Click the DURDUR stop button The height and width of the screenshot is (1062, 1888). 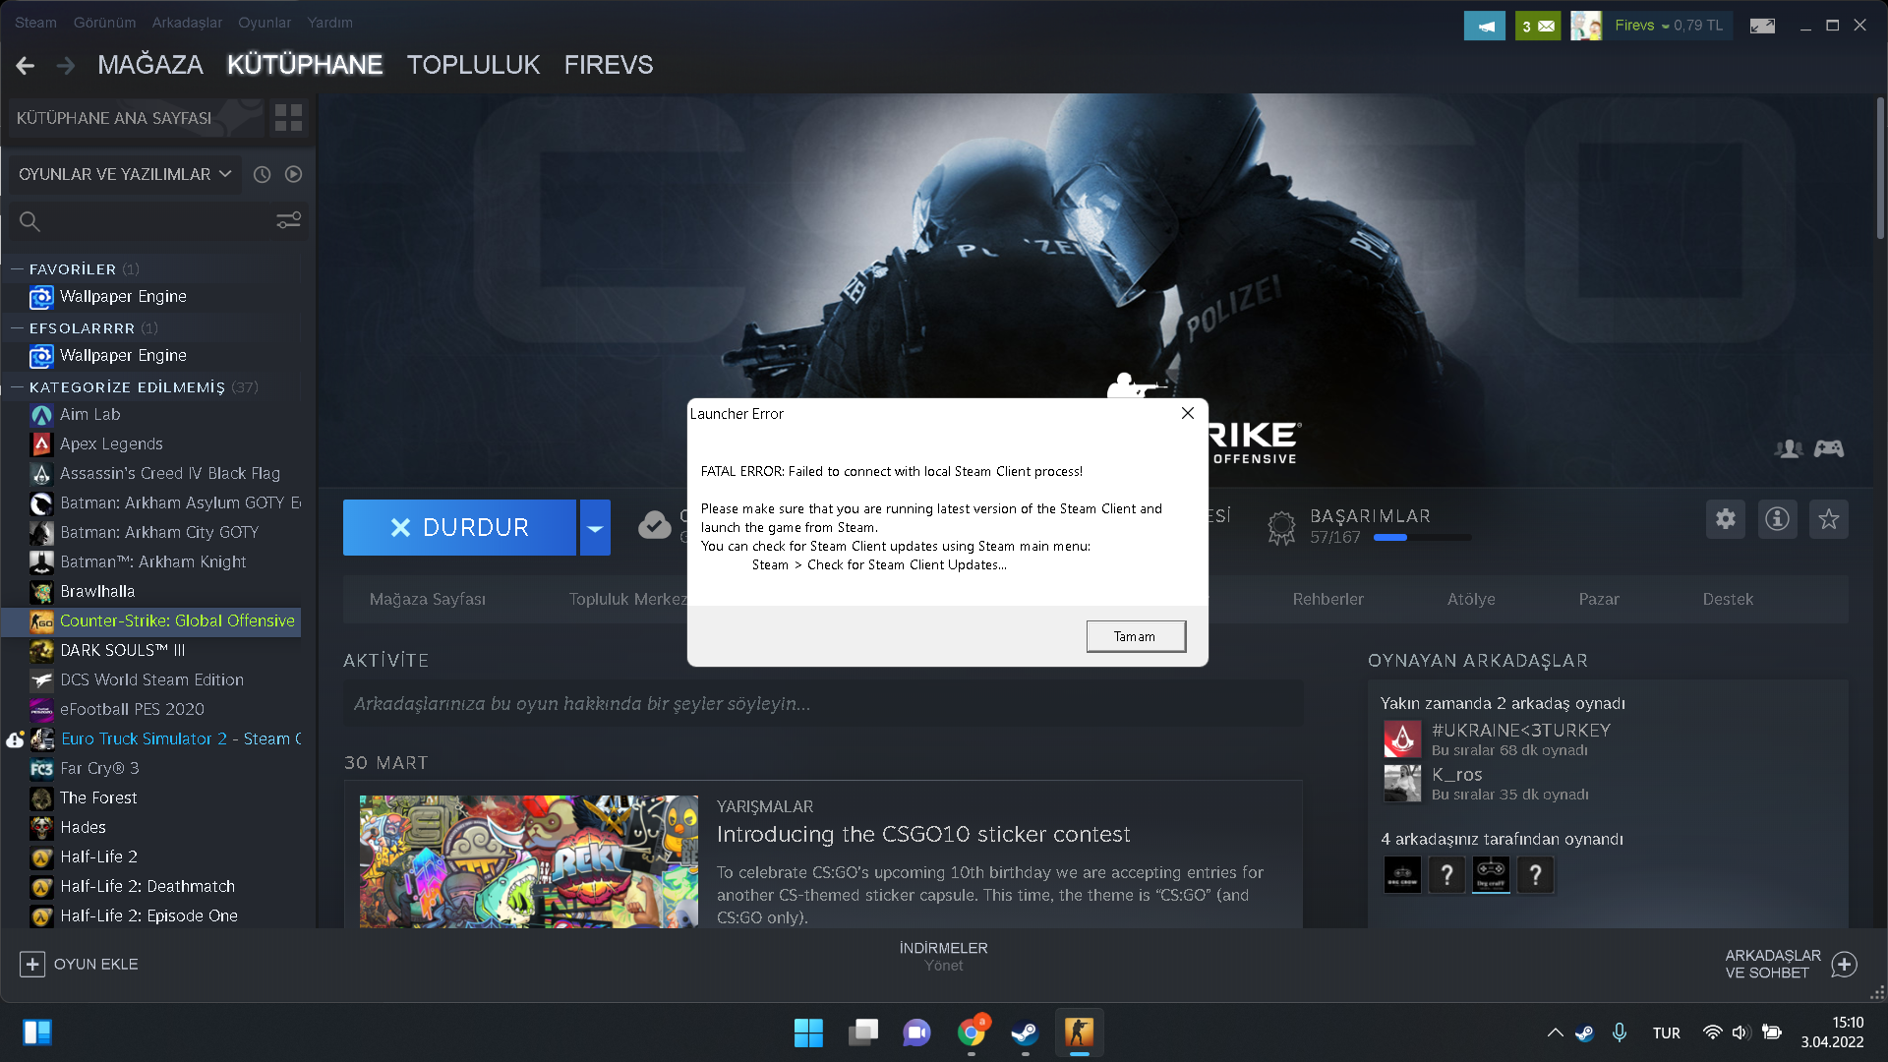(459, 528)
